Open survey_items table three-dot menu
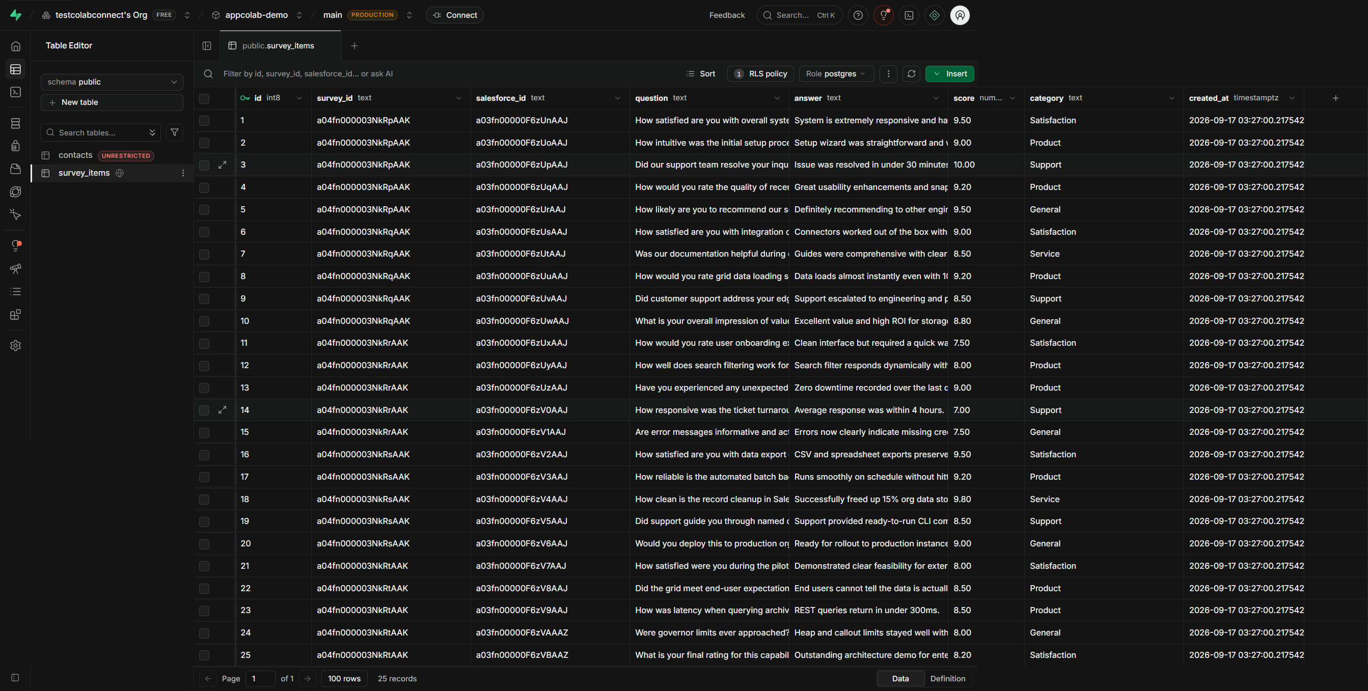 click(183, 173)
